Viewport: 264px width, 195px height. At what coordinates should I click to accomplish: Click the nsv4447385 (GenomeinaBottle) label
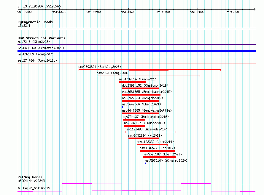(x=147, y=110)
